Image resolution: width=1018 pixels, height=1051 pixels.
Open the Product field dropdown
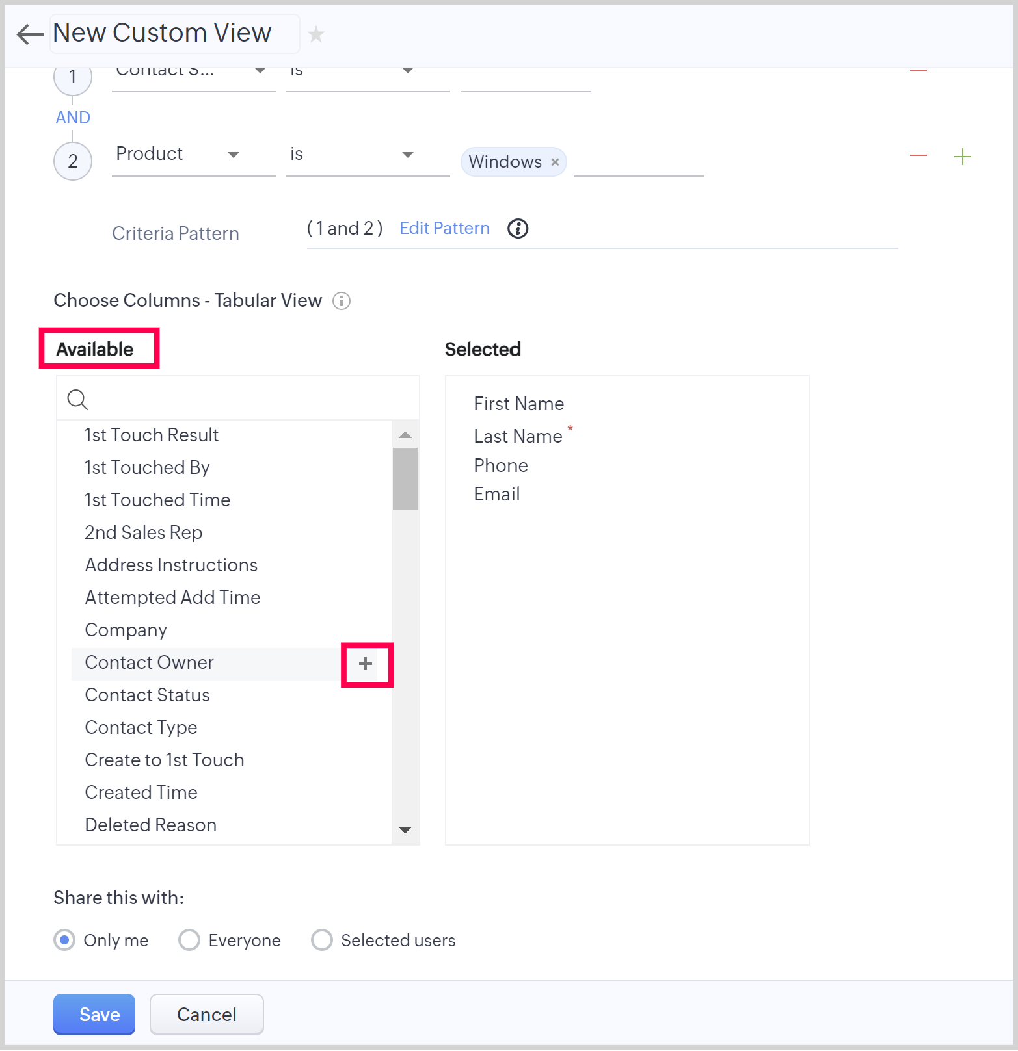[234, 155]
